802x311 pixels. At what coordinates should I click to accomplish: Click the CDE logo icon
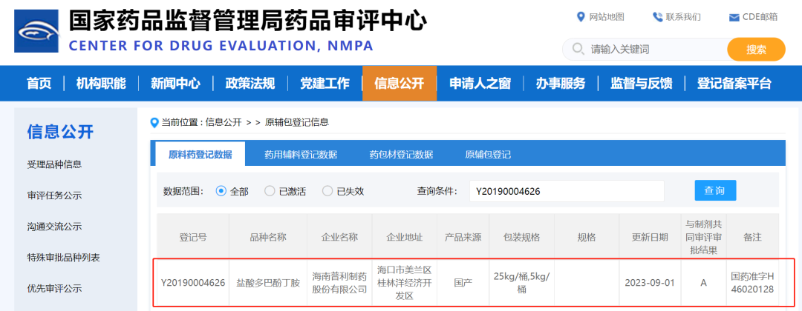38,33
